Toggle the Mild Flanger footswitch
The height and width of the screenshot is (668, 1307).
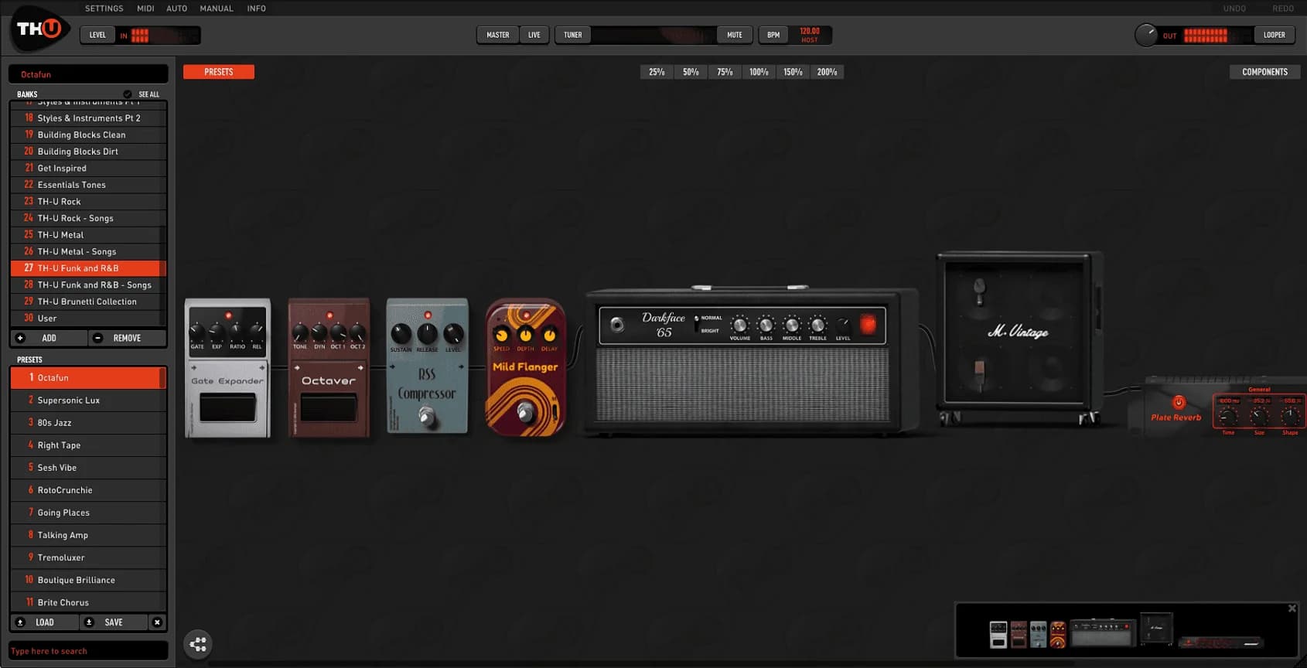[525, 412]
